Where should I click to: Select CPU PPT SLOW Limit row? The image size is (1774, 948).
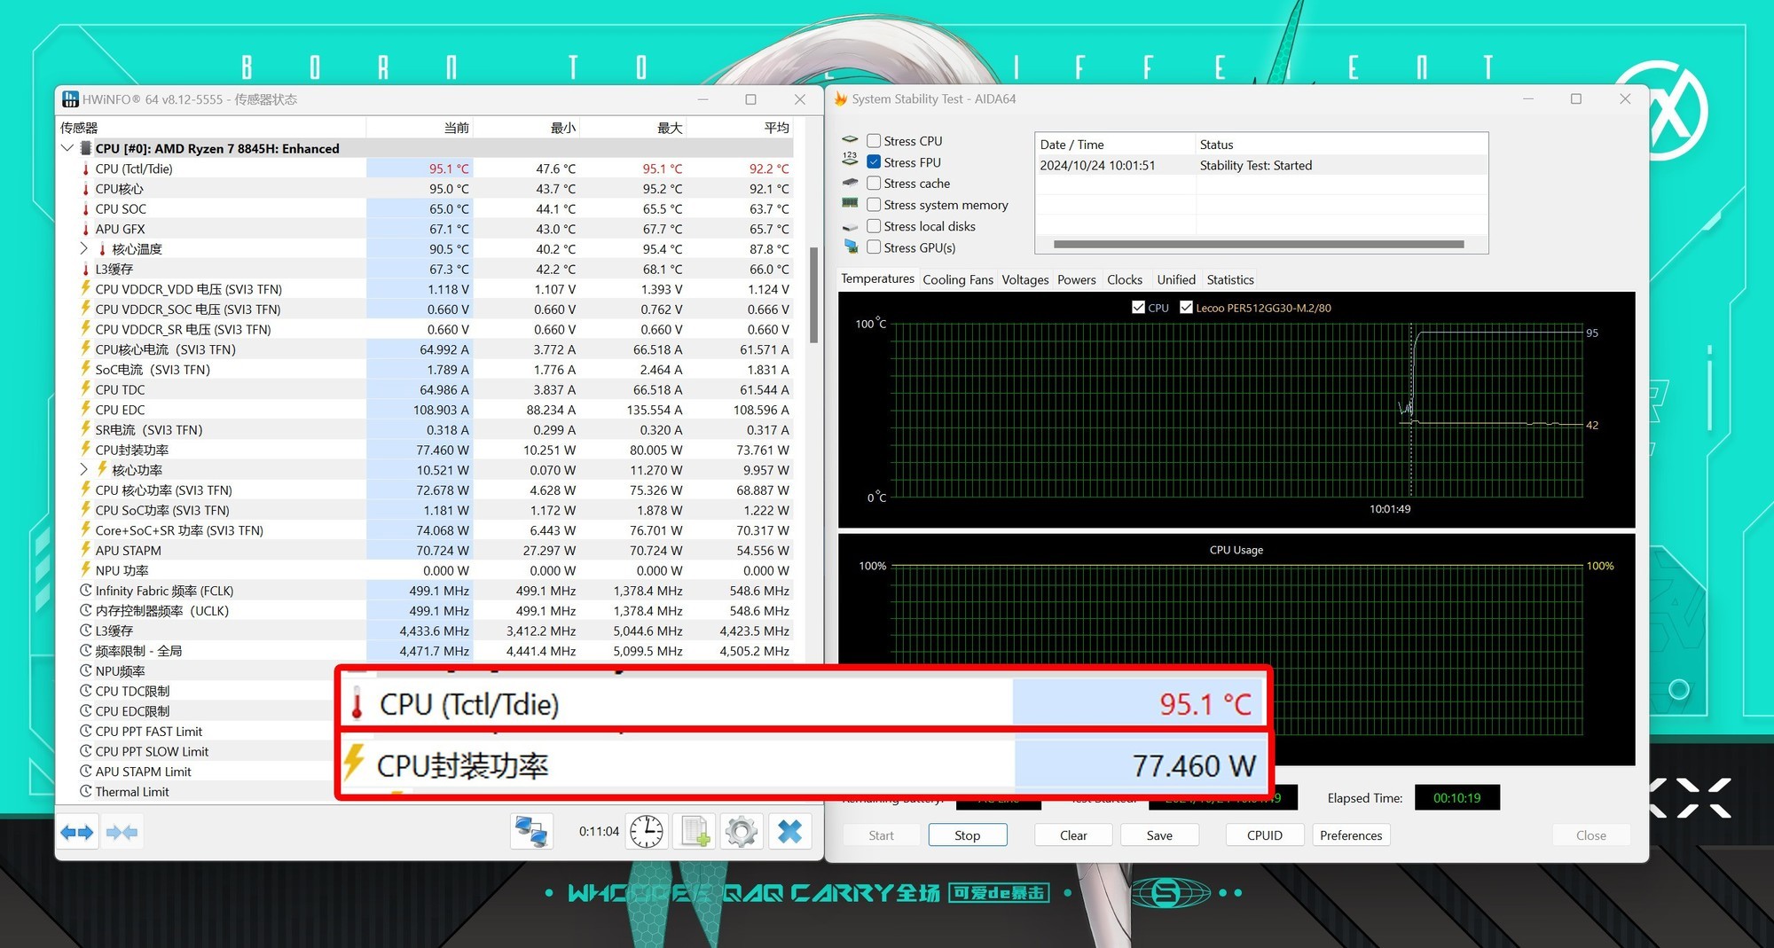pyautogui.click(x=195, y=751)
